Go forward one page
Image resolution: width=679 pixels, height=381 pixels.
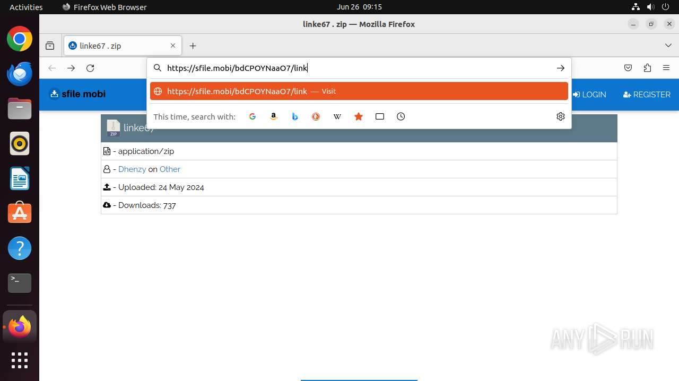click(x=71, y=68)
